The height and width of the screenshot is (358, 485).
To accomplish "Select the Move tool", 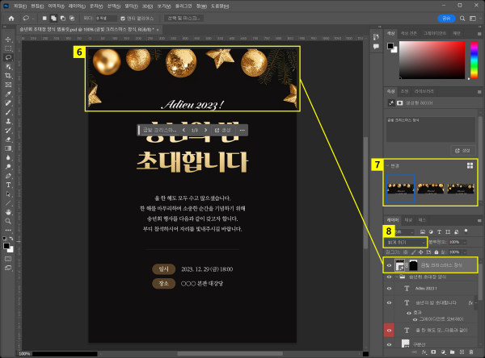I will point(8,39).
